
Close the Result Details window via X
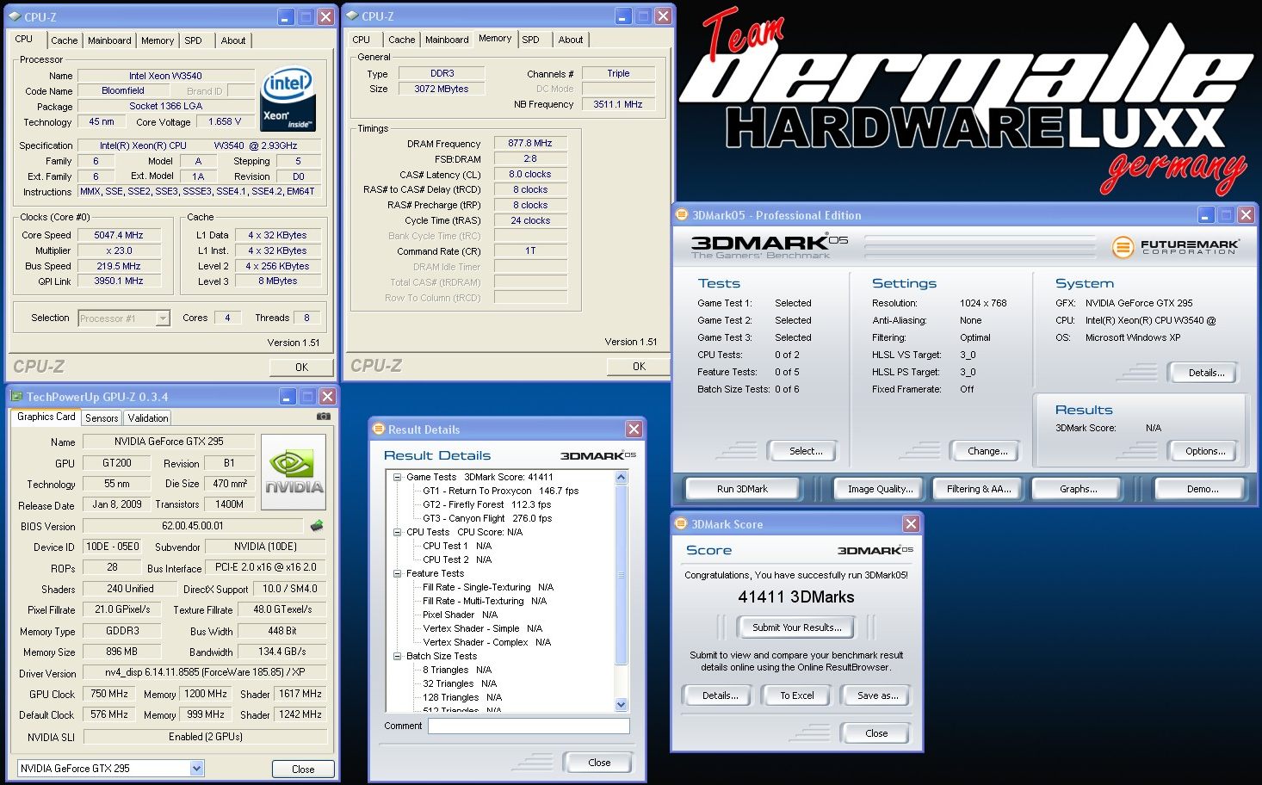click(x=634, y=429)
